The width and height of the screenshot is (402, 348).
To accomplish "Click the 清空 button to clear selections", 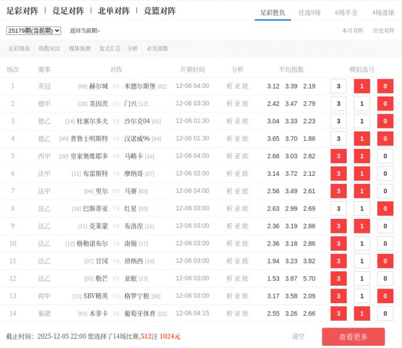I will pyautogui.click(x=298, y=336).
